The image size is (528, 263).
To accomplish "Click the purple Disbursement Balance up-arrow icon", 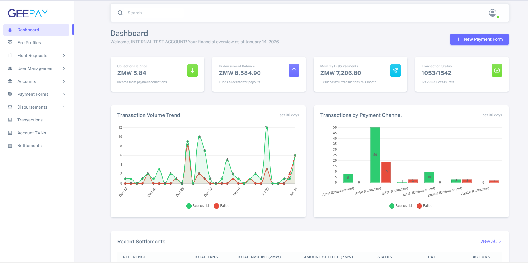I will 294,70.
